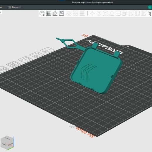Expand the collapsed left sidebar arrow
This screenshot has height=152, width=152.
[1, 12]
